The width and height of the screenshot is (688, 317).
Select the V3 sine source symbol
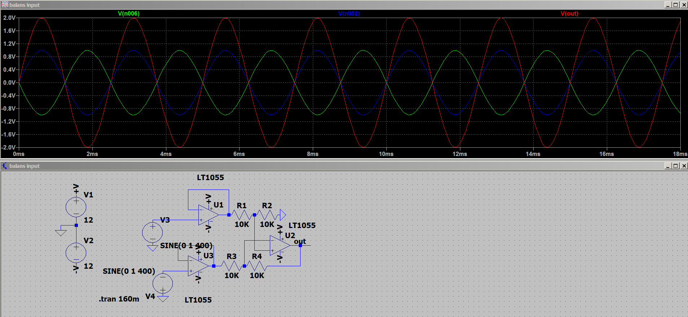153,232
